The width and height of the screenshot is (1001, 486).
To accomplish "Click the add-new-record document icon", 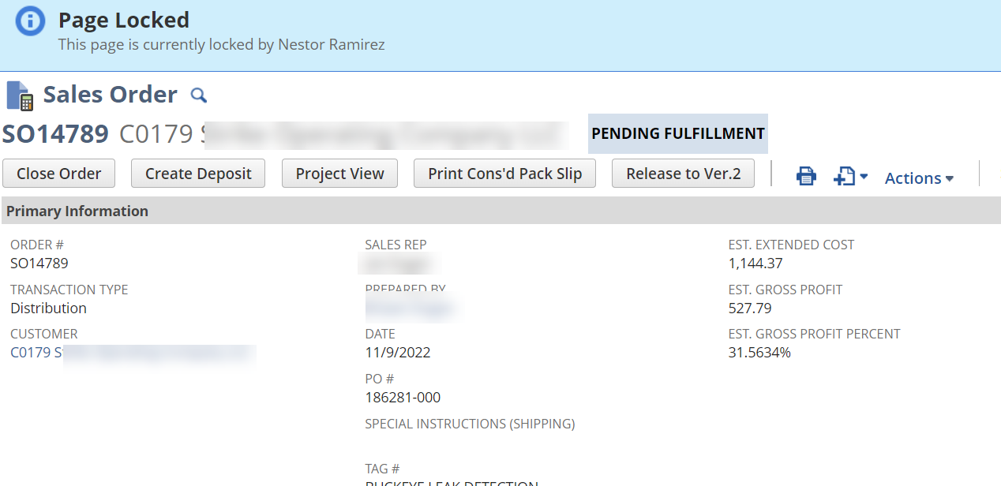I will 842,176.
